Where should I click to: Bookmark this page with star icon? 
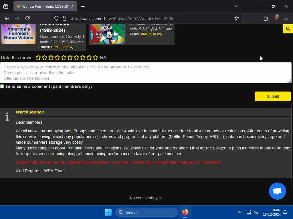[237, 19]
